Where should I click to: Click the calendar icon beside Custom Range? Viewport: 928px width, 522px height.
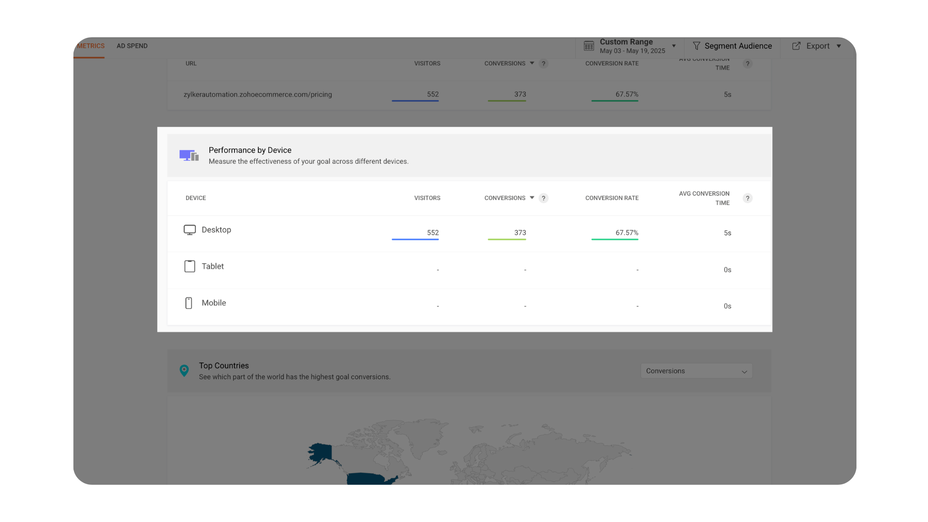[x=589, y=46]
